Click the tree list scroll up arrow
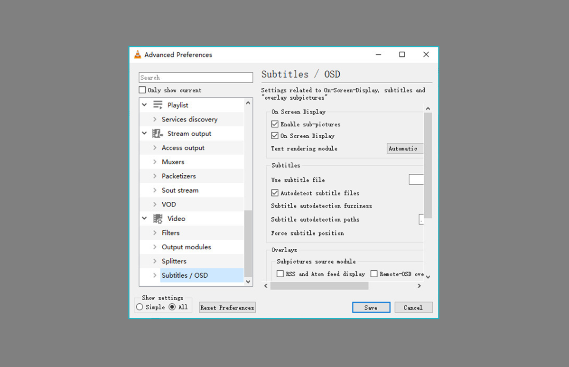This screenshot has width=569, height=367. pyautogui.click(x=248, y=103)
